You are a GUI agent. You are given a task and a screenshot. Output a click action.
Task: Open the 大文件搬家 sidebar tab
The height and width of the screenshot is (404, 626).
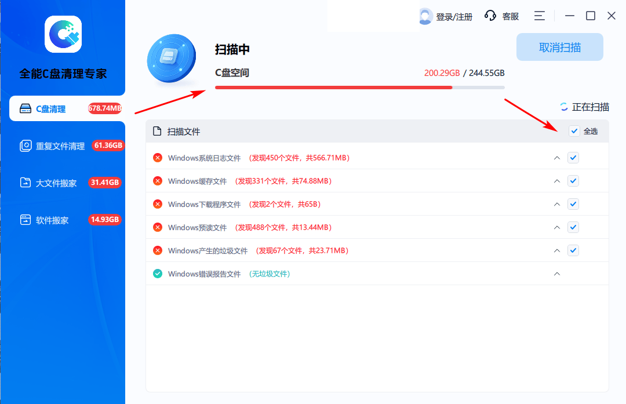[x=56, y=183]
